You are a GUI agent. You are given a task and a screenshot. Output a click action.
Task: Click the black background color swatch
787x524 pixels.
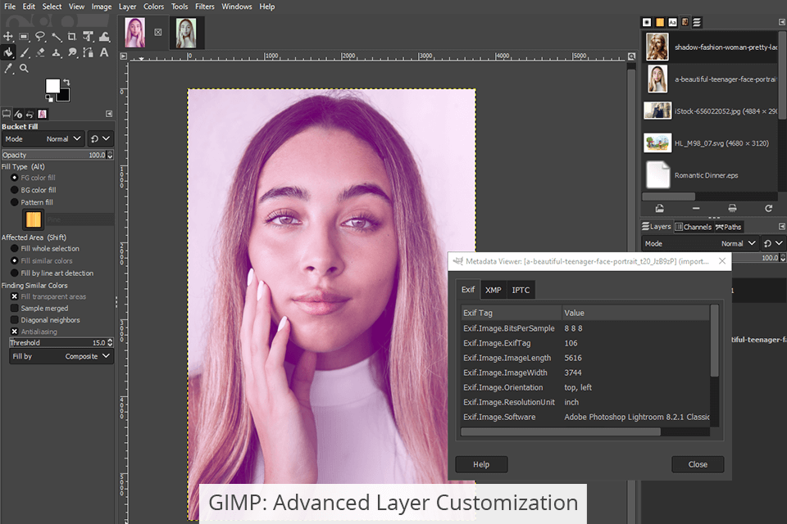66,97
